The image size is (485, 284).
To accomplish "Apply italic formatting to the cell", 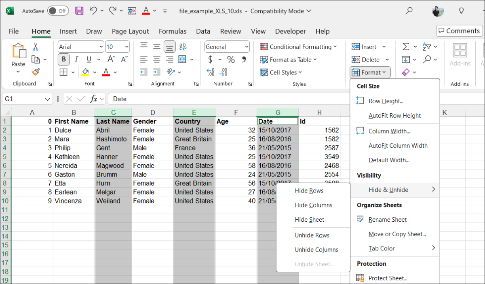I will pyautogui.click(x=76, y=59).
